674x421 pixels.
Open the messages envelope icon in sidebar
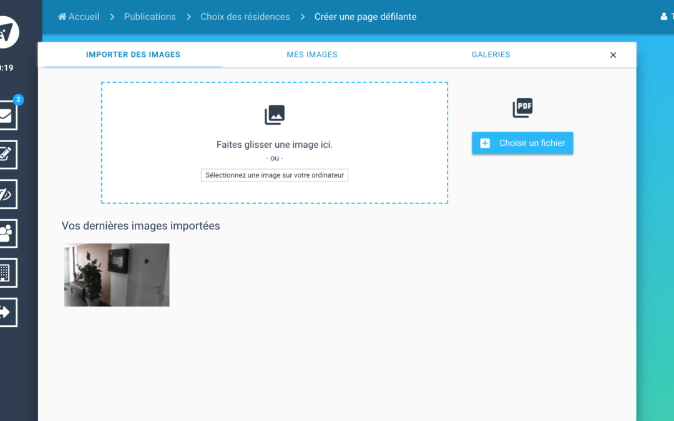6,116
